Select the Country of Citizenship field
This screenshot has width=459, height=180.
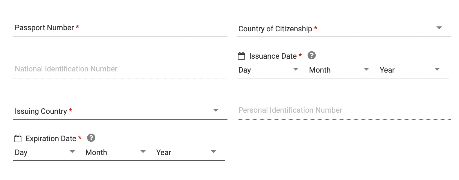[344, 29]
